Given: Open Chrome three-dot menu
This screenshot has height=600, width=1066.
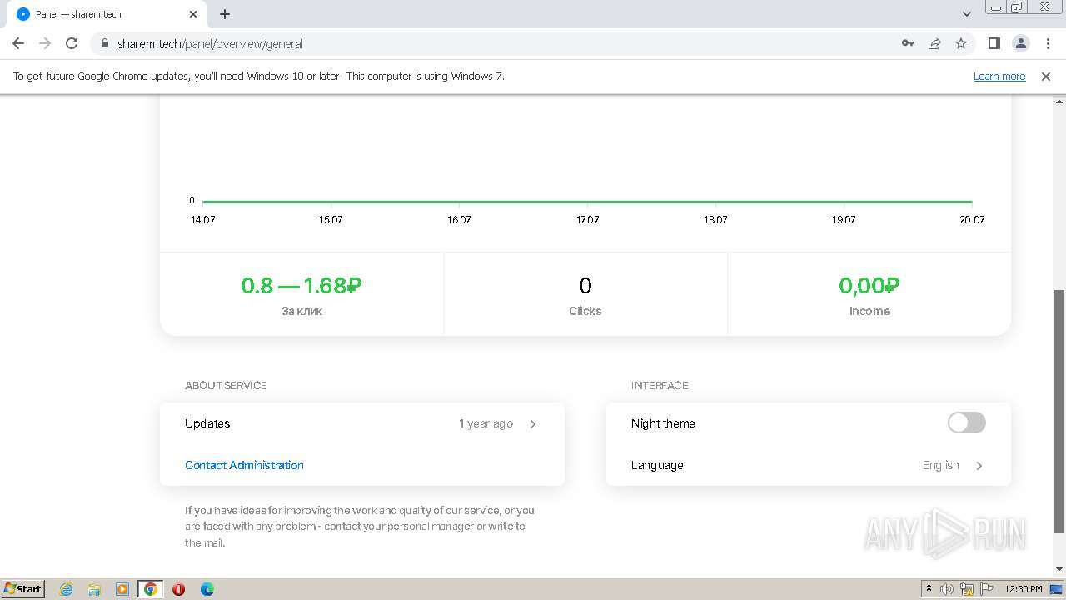Looking at the screenshot, I should (x=1048, y=43).
